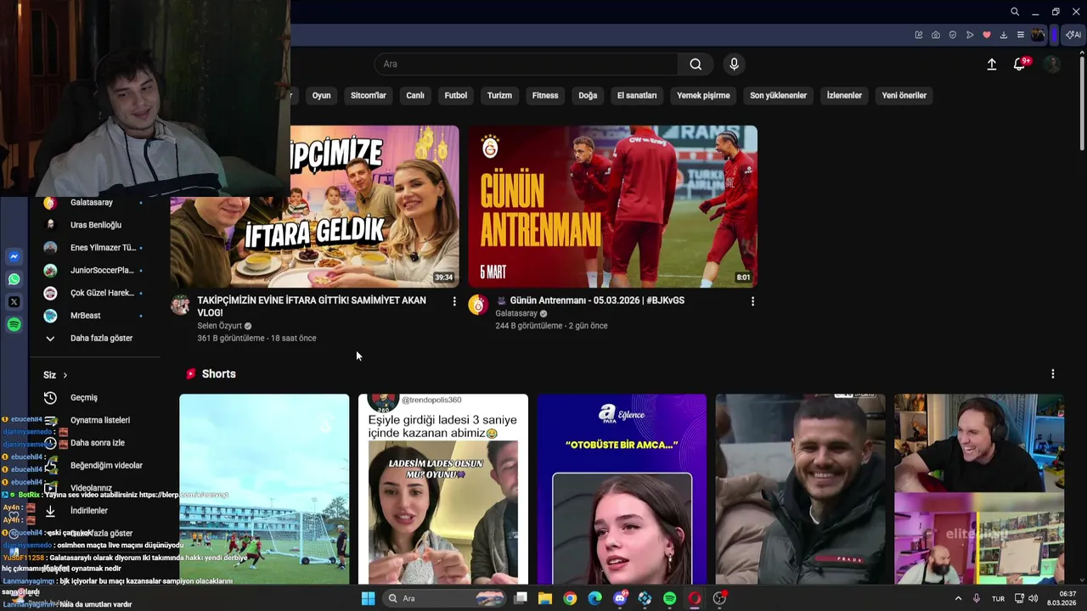The width and height of the screenshot is (1087, 611).
Task: Open Uras Benlioğlu subscription channel
Action: pyautogui.click(x=93, y=225)
